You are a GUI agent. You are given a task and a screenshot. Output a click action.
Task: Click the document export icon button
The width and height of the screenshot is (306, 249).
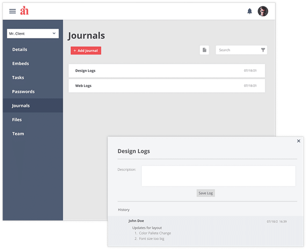click(204, 50)
